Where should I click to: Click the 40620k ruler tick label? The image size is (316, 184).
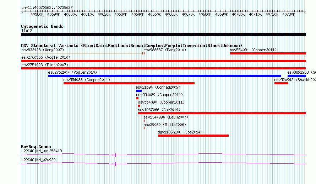coord(104,14)
